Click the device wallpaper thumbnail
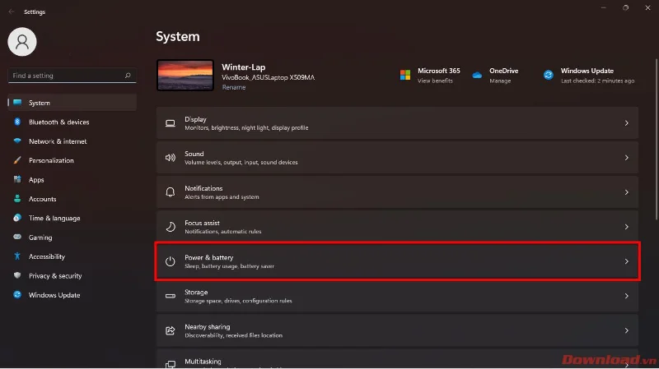The image size is (659, 369). (x=185, y=75)
